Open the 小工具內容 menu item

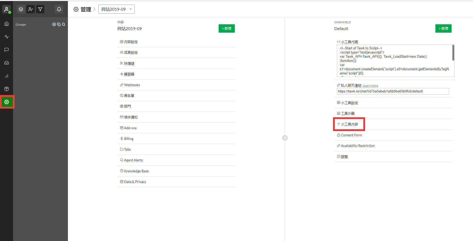(349, 124)
